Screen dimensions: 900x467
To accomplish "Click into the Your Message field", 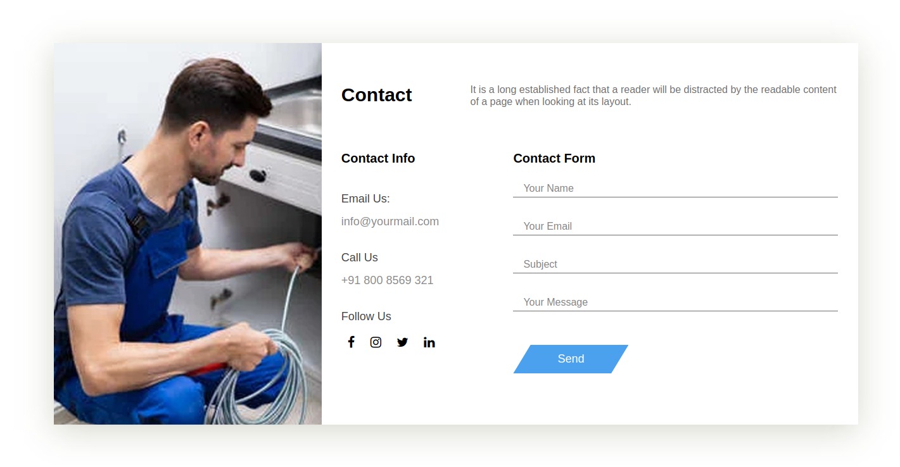I will pos(675,302).
